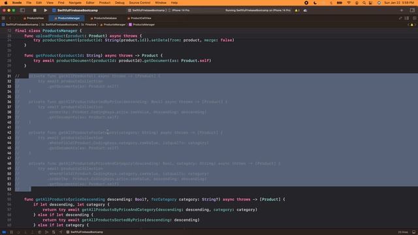Click getProduct function name on line 27
Screen dimensions: 418x235
point(47,55)
